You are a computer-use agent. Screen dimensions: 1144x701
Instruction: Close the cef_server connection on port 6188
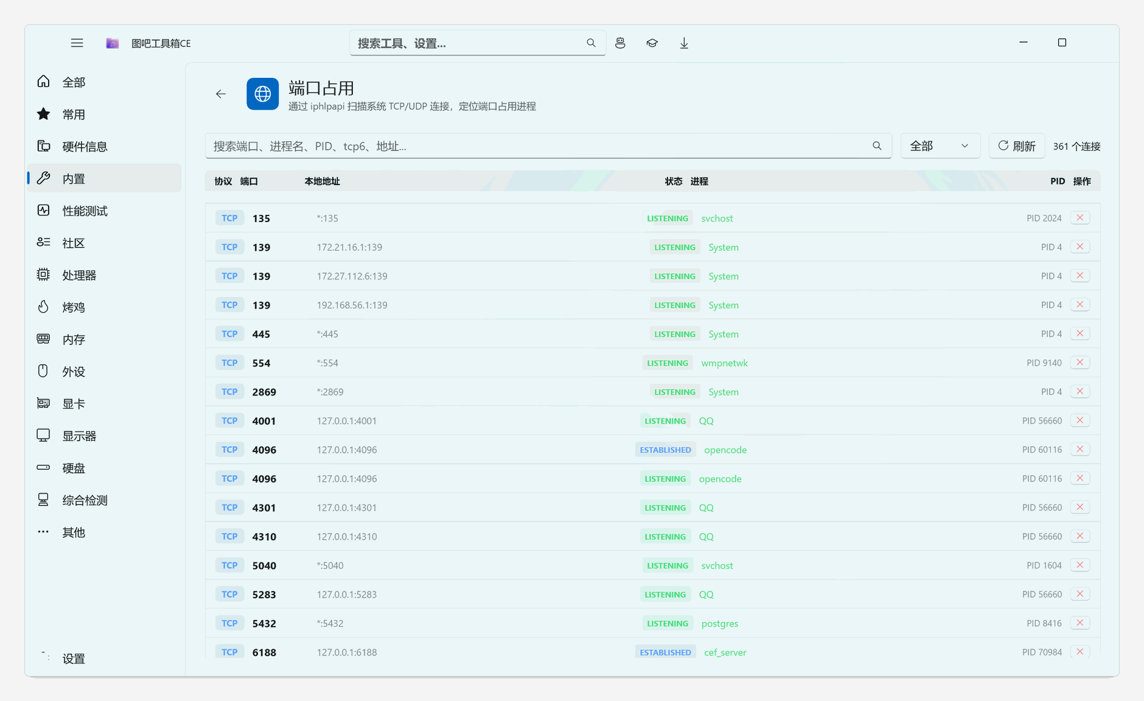point(1080,652)
